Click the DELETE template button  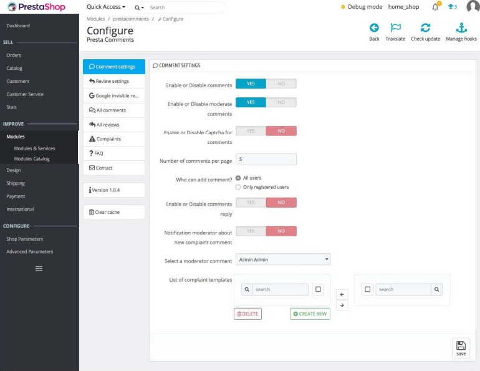tap(247, 314)
